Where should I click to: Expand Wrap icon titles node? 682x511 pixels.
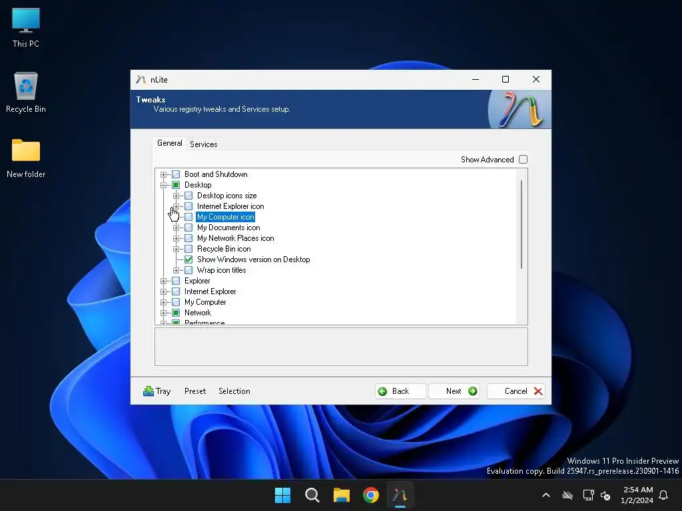[x=176, y=270]
